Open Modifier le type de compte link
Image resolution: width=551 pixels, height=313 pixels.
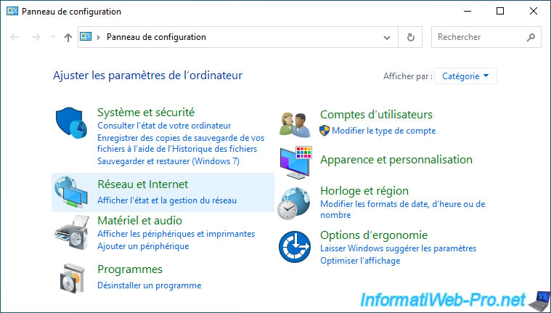point(383,131)
